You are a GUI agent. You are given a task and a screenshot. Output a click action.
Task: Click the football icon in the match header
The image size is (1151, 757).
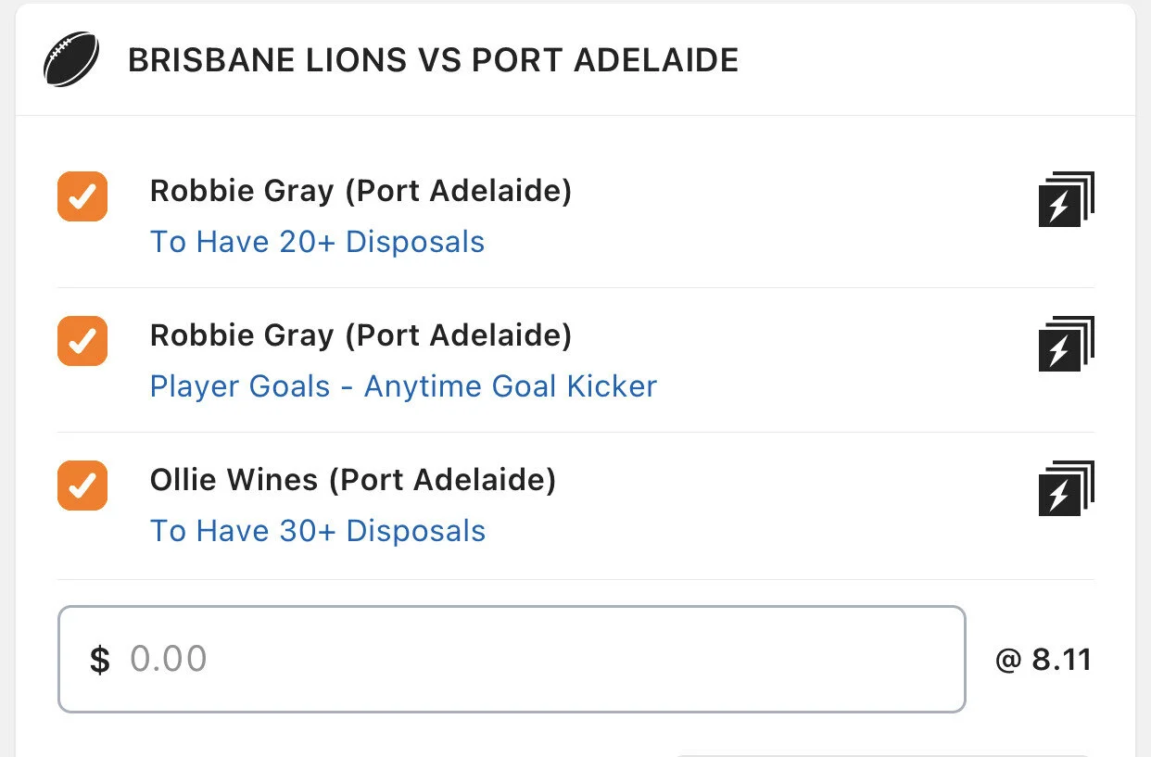(71, 61)
